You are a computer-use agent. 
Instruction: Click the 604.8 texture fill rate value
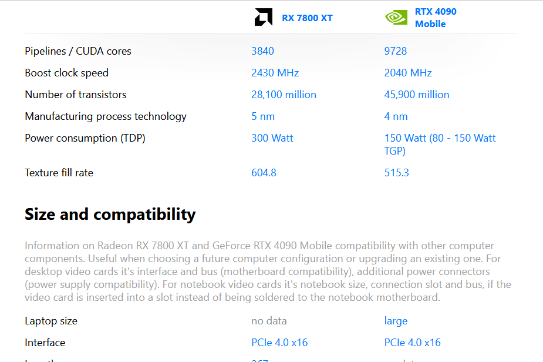point(264,173)
